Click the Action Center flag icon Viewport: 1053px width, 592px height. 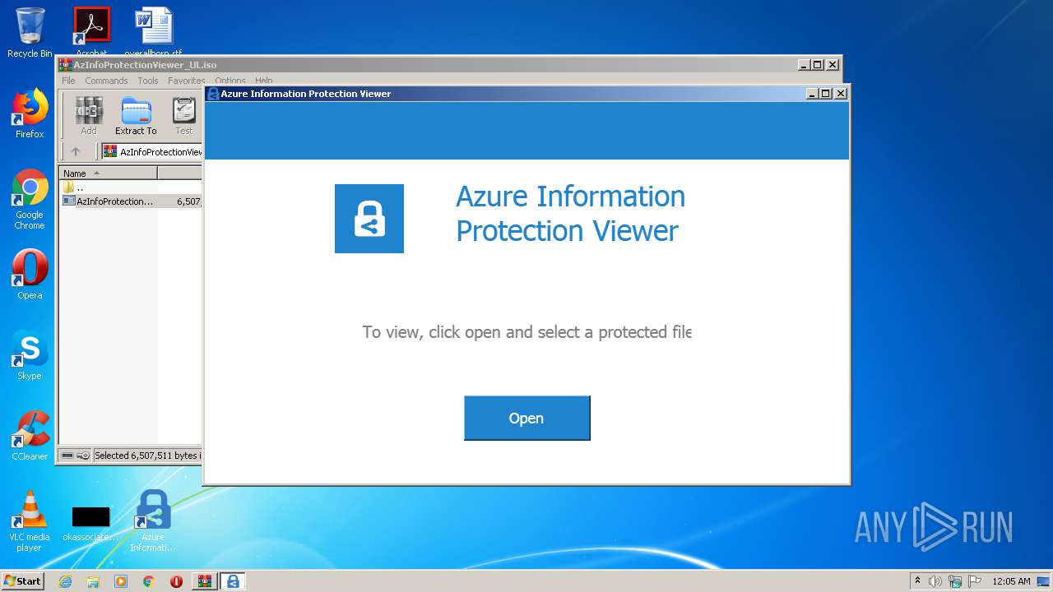tap(975, 581)
